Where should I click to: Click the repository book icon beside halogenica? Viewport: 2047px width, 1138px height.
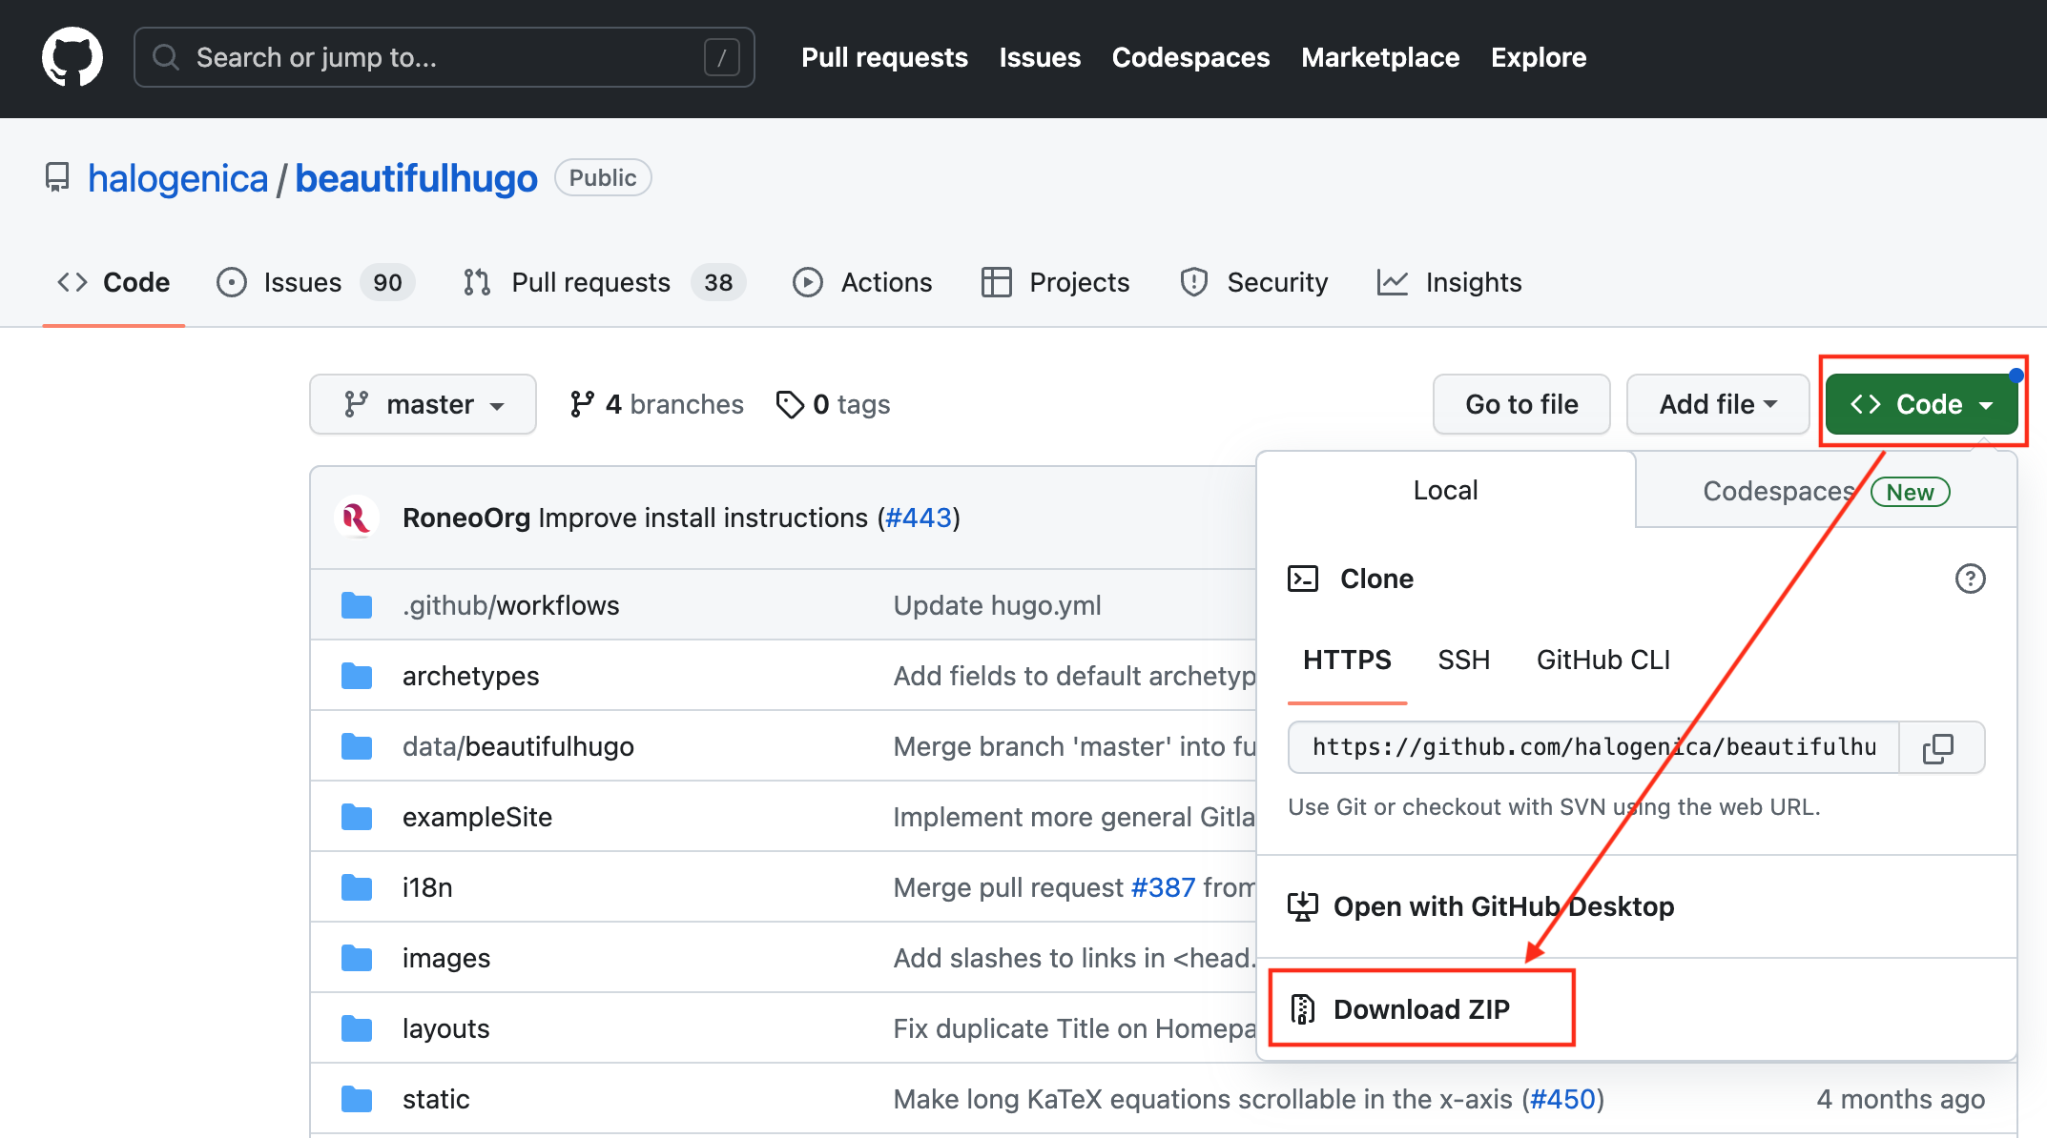(x=57, y=178)
